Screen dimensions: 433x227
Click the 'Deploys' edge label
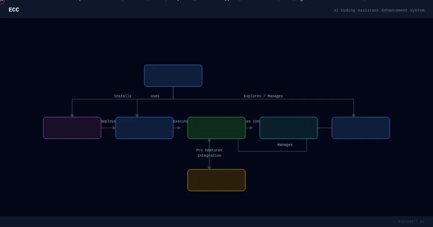tap(108, 121)
